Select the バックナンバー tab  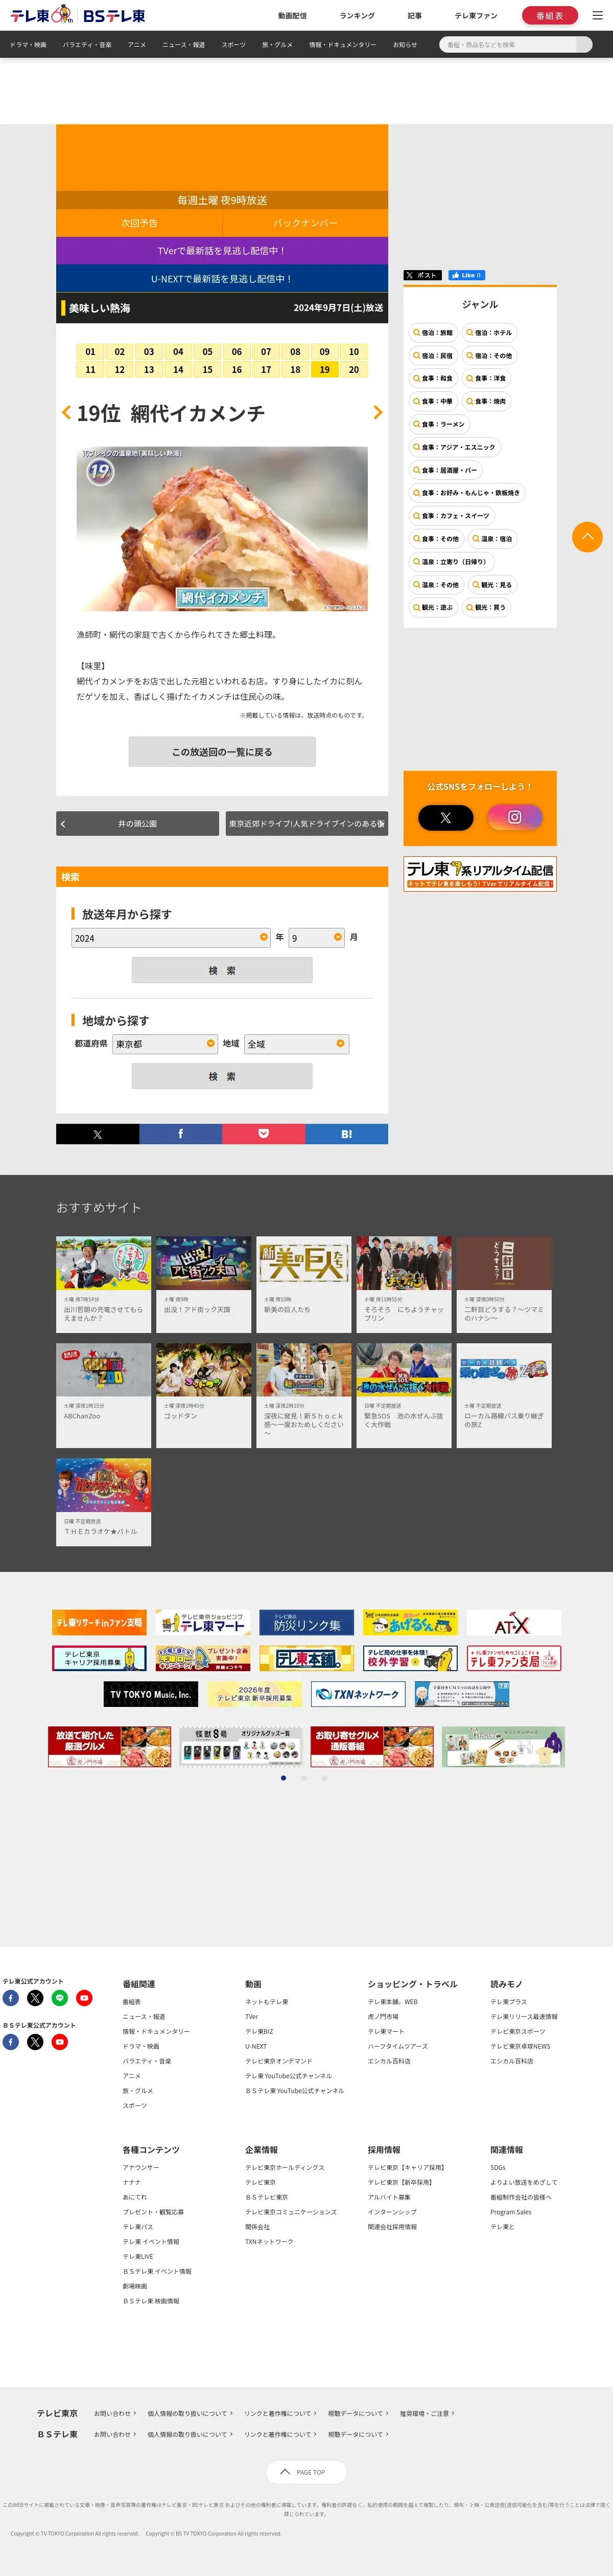click(304, 223)
